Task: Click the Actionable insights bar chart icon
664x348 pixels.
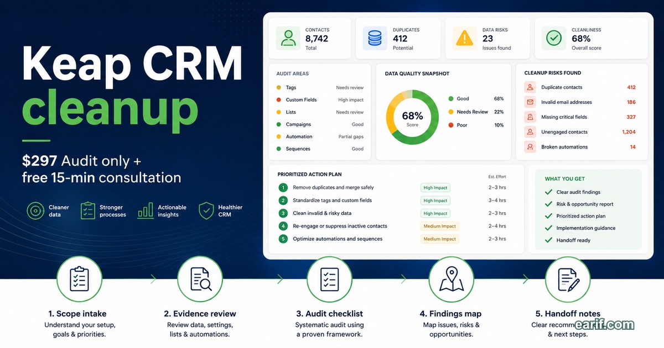Action: [146, 210]
